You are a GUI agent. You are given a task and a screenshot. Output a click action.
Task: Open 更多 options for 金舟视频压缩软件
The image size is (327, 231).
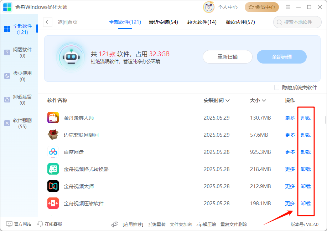290,204
